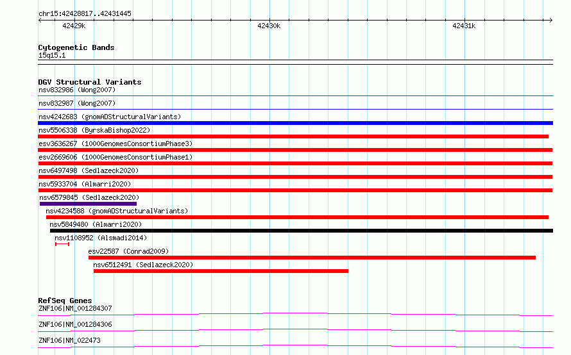Open nsv4234588 gnomADStructuralVariants label

117,211
